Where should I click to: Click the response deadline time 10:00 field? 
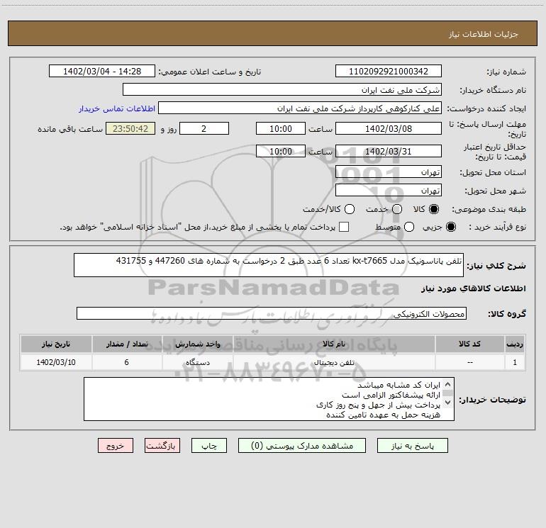281,128
